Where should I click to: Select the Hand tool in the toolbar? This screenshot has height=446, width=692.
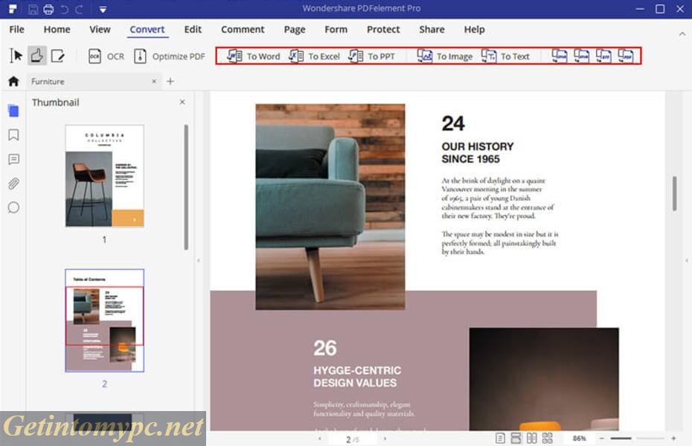tap(37, 55)
